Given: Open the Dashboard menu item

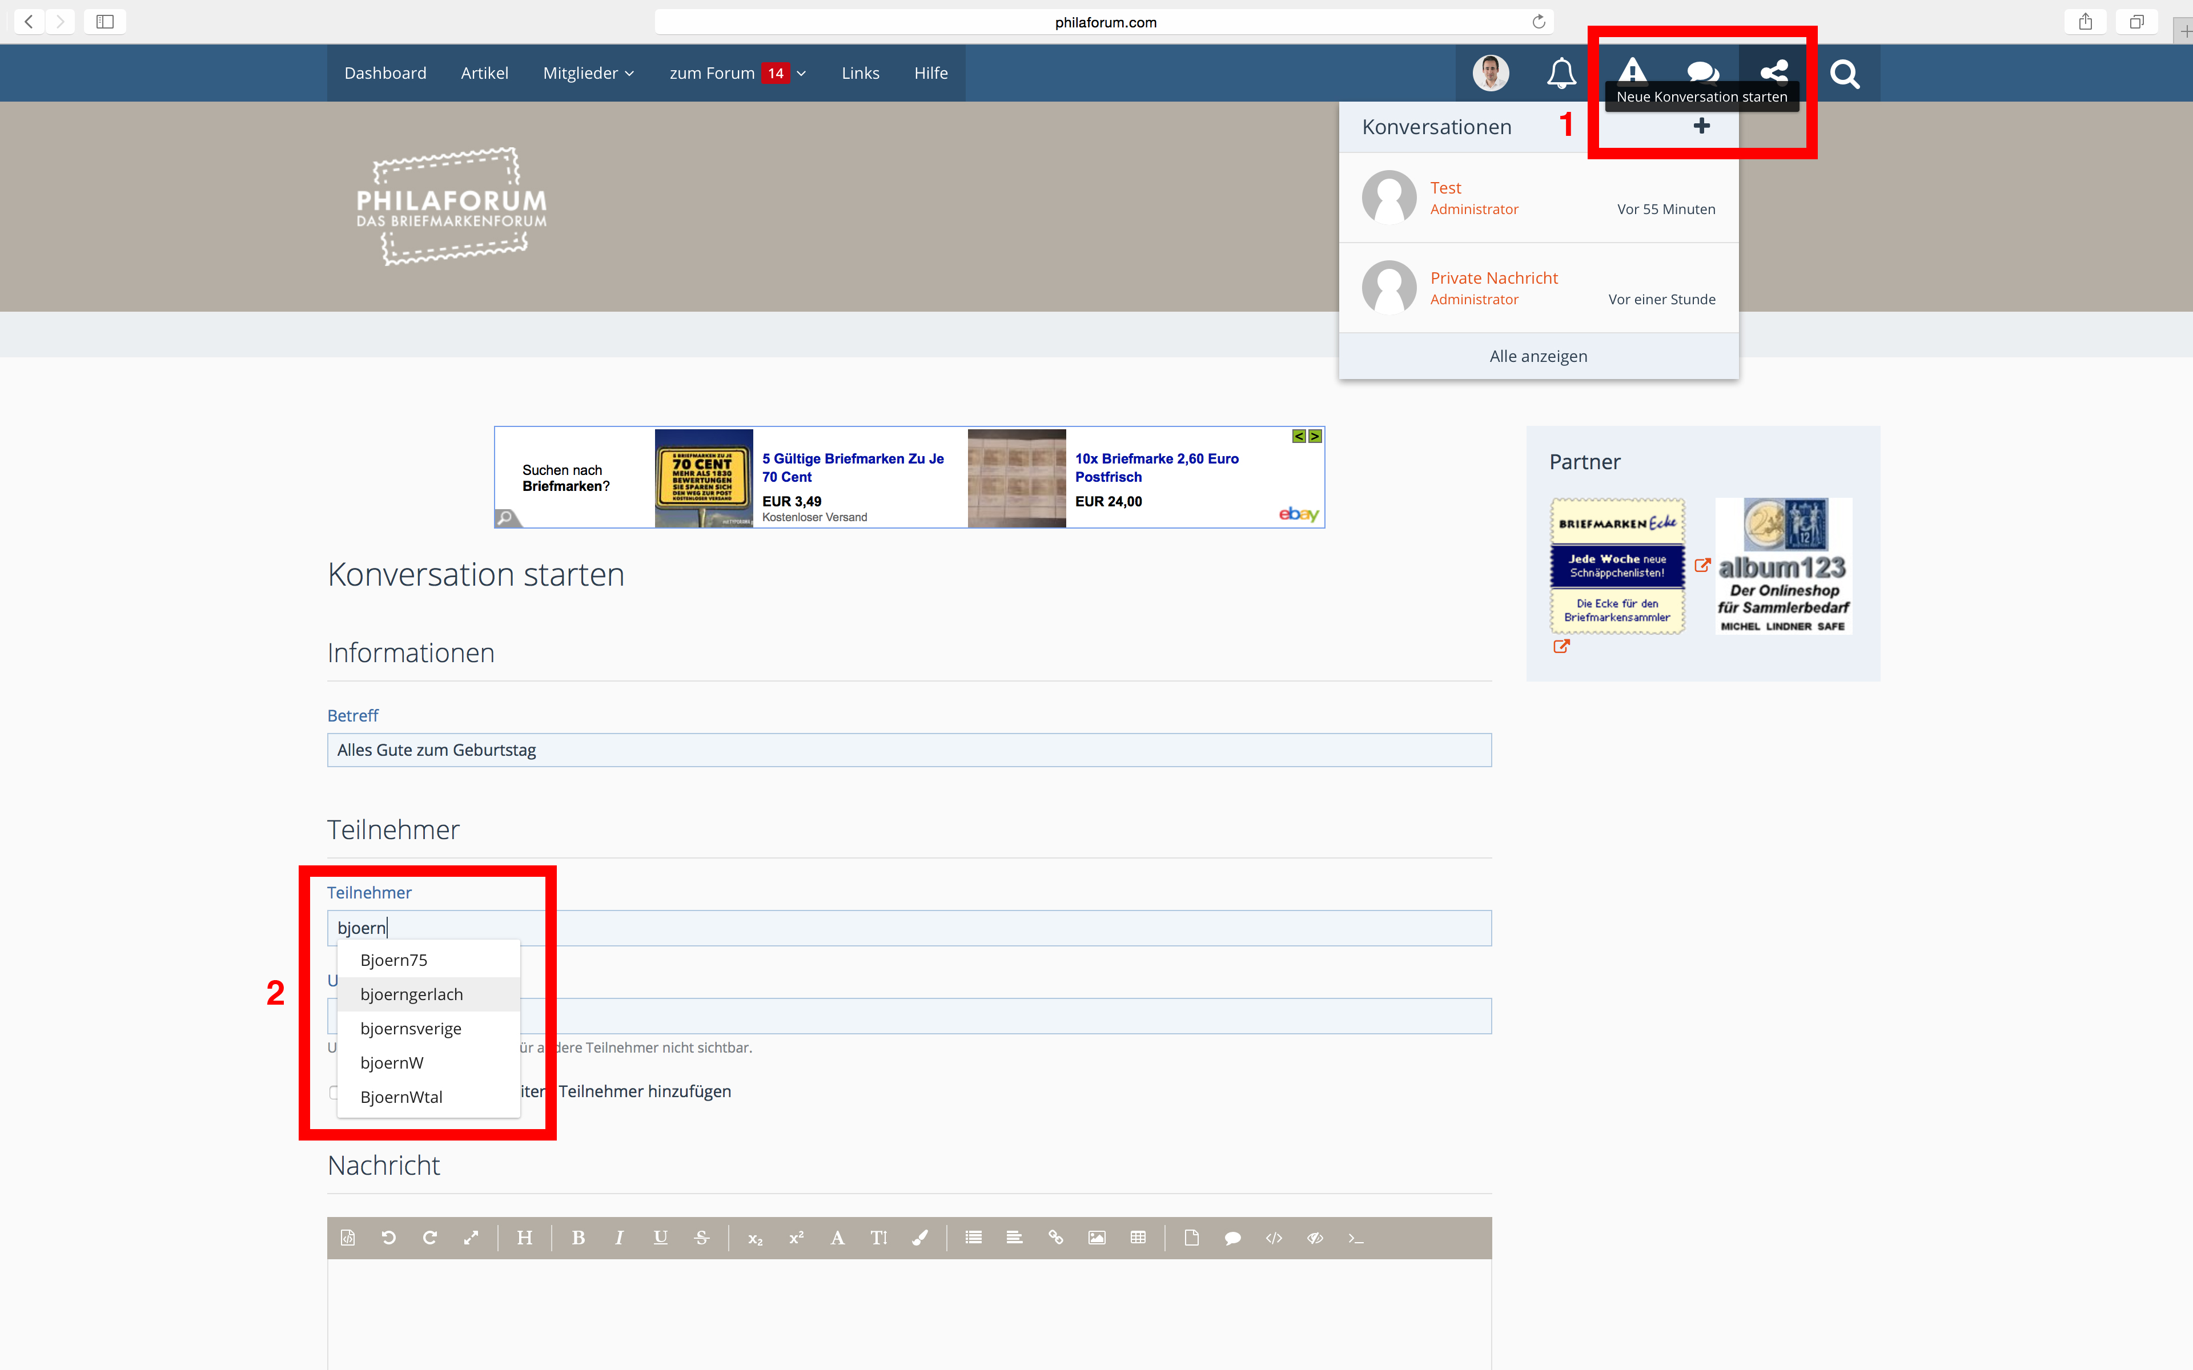Looking at the screenshot, I should (385, 74).
